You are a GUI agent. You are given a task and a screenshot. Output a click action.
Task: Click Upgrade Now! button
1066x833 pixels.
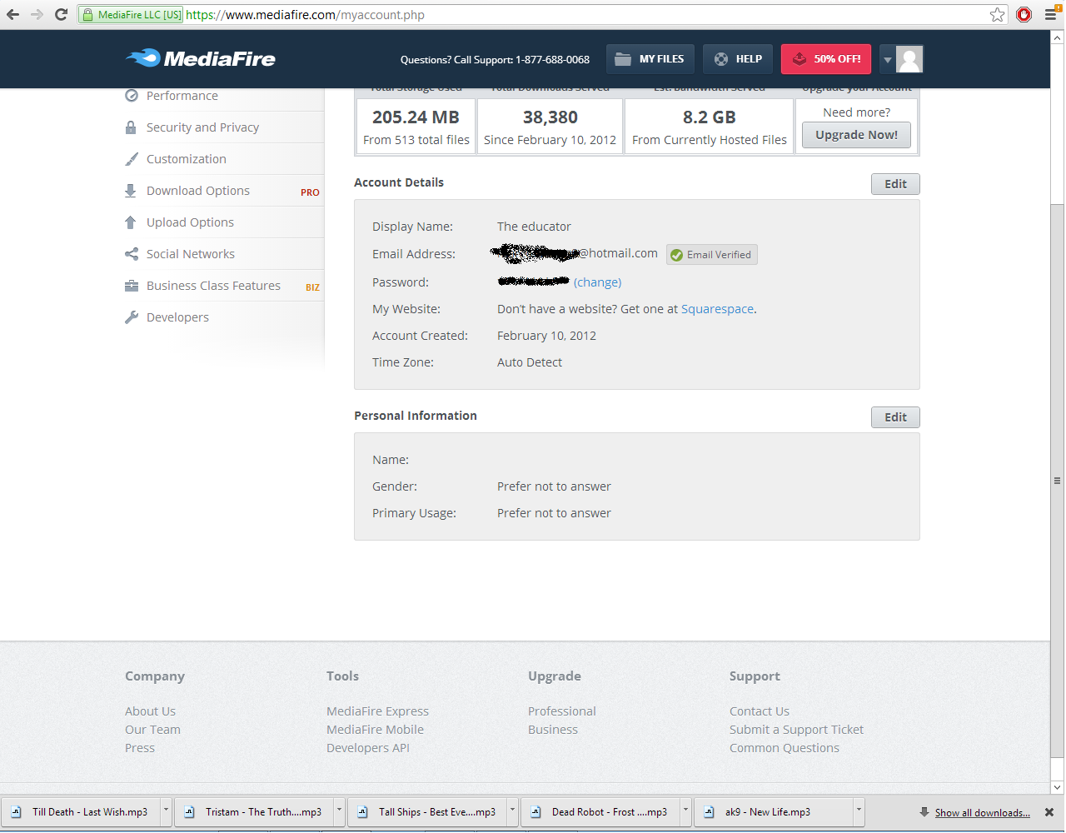856,135
